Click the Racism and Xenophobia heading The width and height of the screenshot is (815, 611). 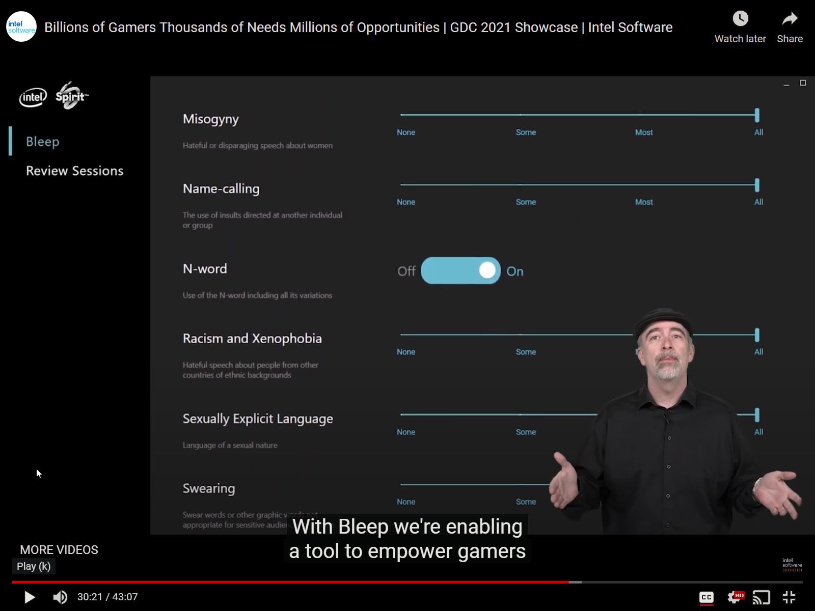[252, 339]
